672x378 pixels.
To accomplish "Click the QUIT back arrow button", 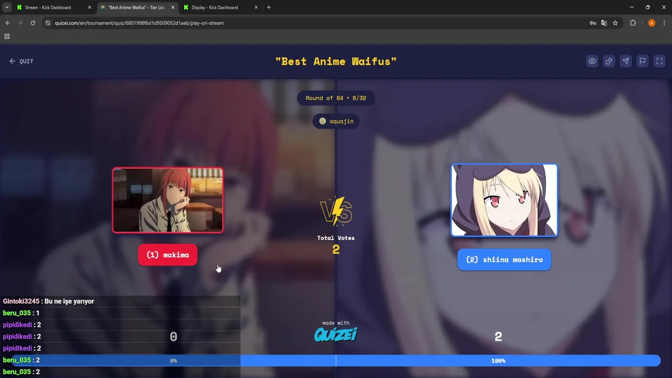I will (21, 61).
